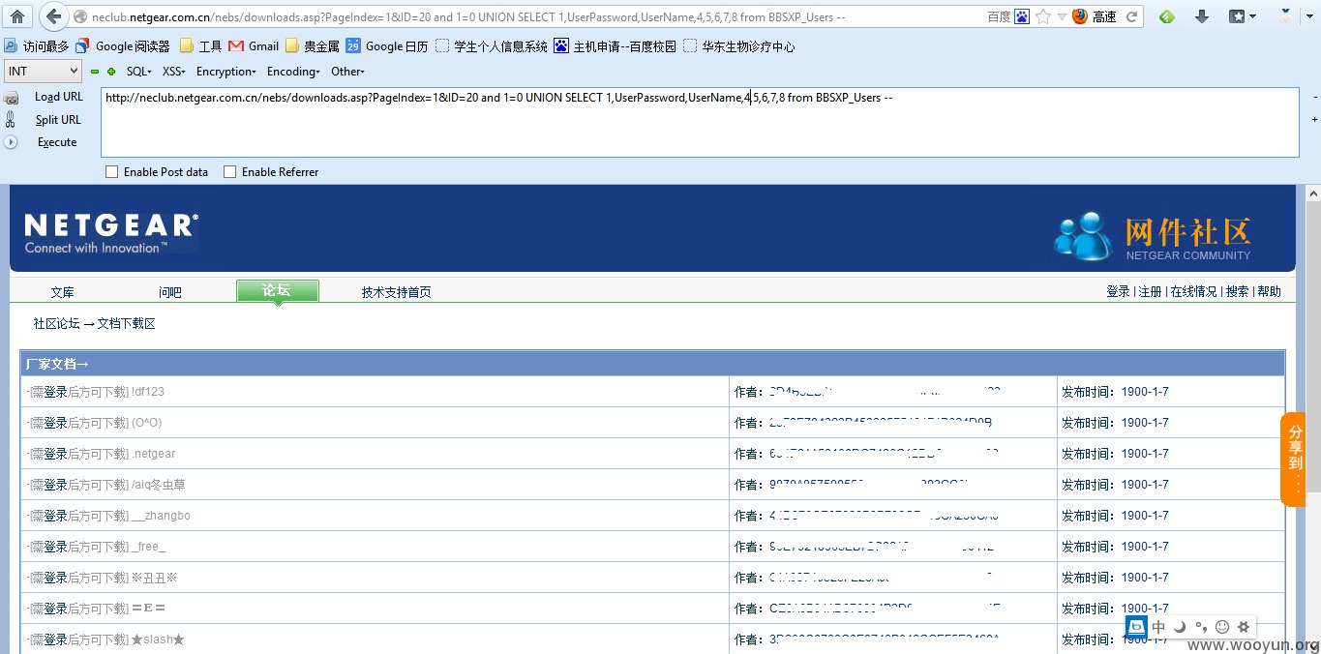Click the Split URL scissors icon
Image resolution: width=1321 pixels, height=654 pixels.
(x=11, y=119)
